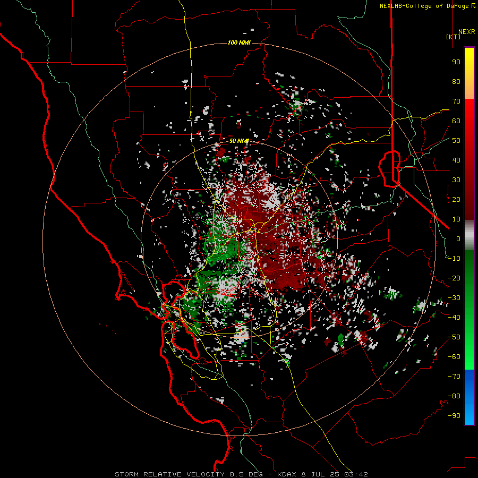
Task: Click the 10 value on the velocity scale
Action: click(456, 219)
